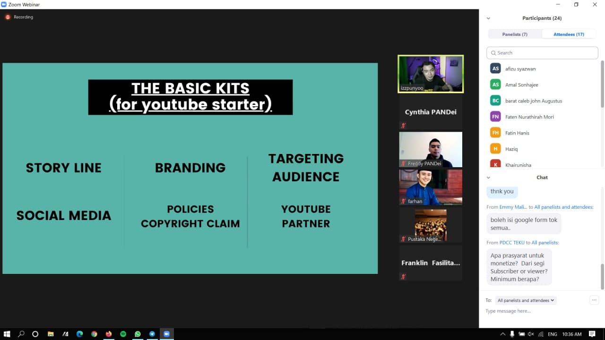This screenshot has height=340, width=605.
Task: Click the PDCC TEKU sender name
Action: coord(511,242)
